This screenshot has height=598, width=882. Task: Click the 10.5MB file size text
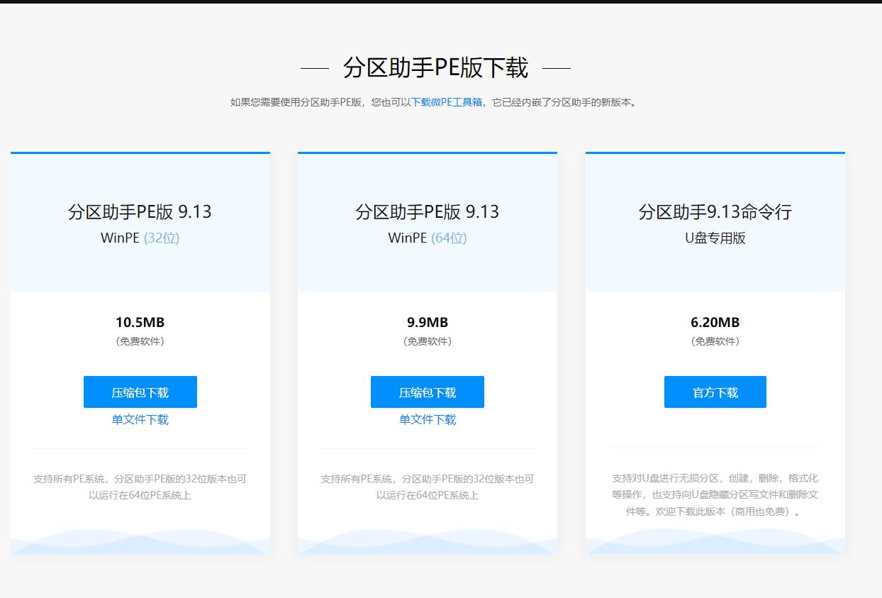pyautogui.click(x=140, y=321)
